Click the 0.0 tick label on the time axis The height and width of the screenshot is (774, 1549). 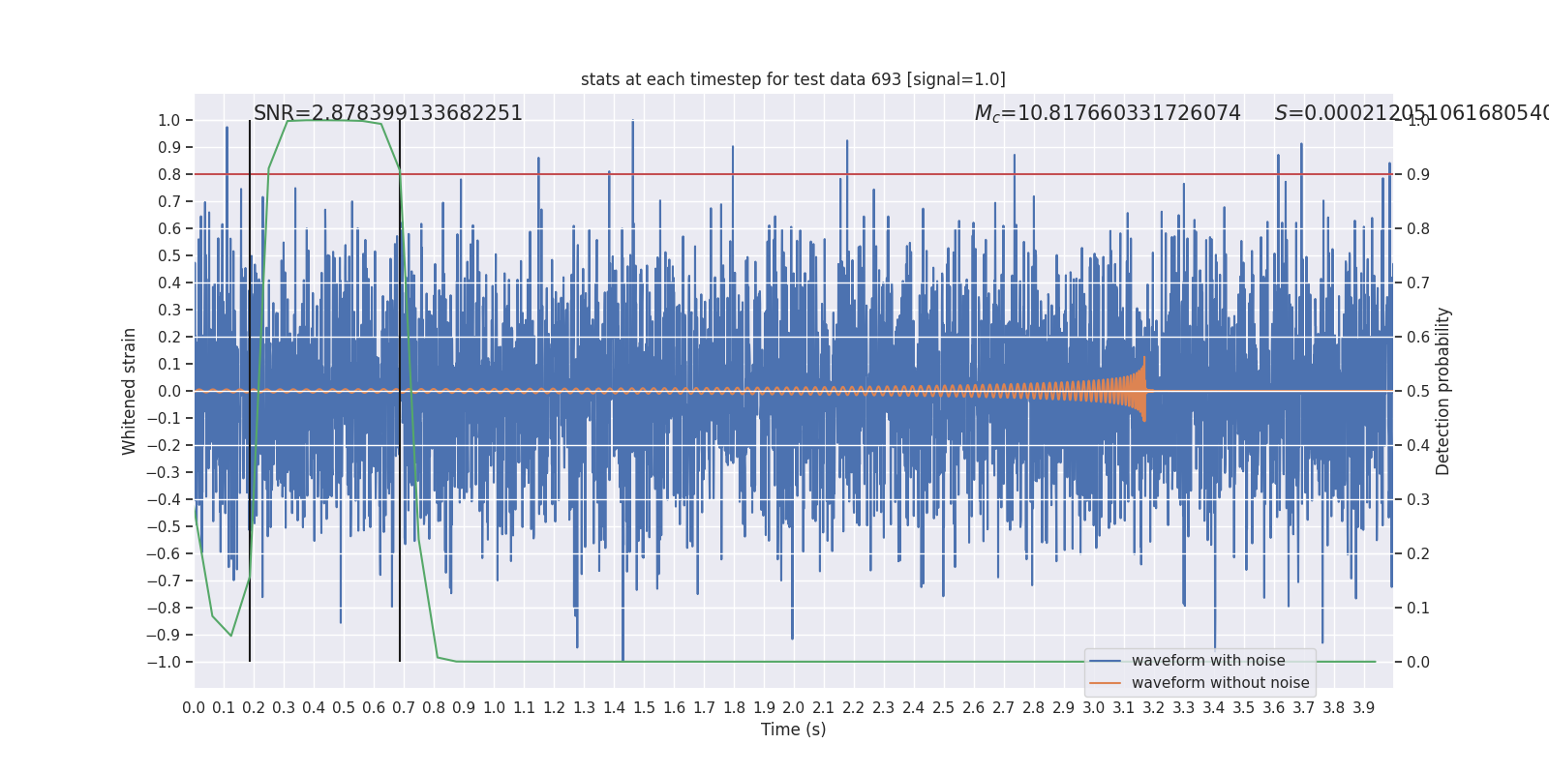click(194, 708)
